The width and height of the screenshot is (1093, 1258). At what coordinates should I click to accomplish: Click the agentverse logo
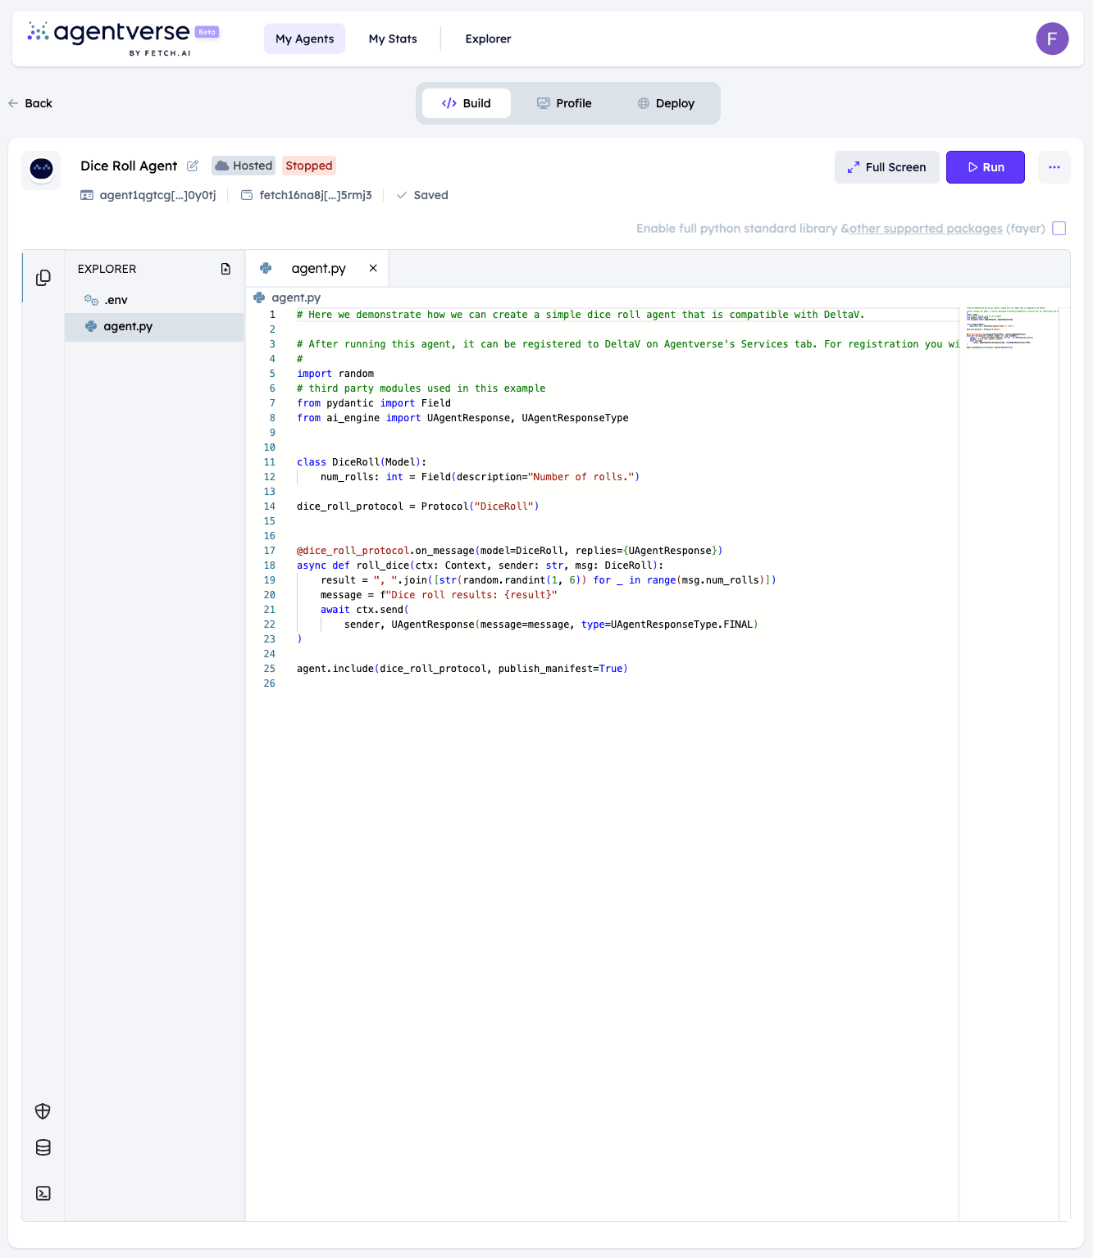[x=123, y=39]
